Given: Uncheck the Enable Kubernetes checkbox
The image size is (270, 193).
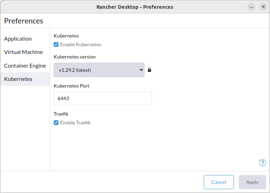Looking at the screenshot, I should pos(56,44).
